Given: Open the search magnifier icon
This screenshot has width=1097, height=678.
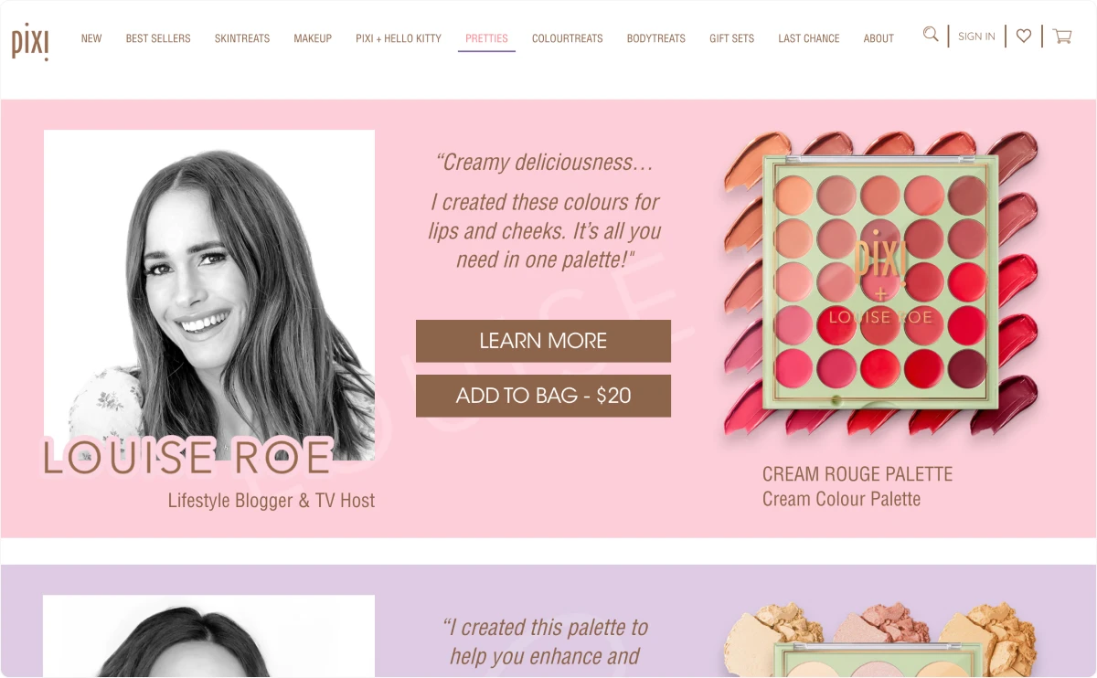Looking at the screenshot, I should tap(931, 35).
